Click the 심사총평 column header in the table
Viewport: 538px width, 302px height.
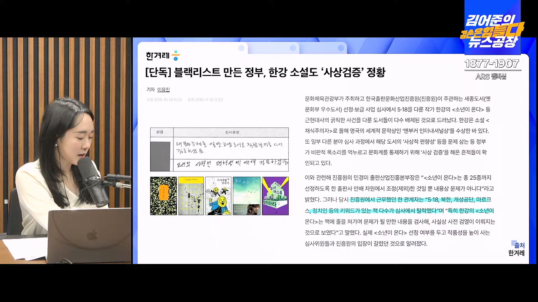[x=232, y=132]
